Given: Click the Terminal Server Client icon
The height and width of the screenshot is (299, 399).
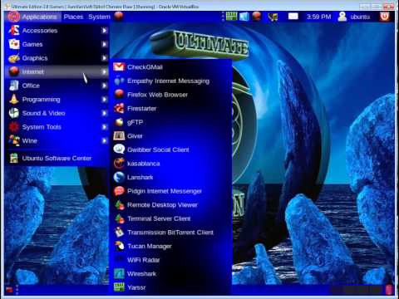Looking at the screenshot, I should 119,218.
